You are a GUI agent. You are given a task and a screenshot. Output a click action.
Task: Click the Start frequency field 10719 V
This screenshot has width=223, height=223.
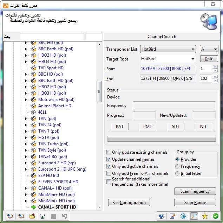(168, 69)
